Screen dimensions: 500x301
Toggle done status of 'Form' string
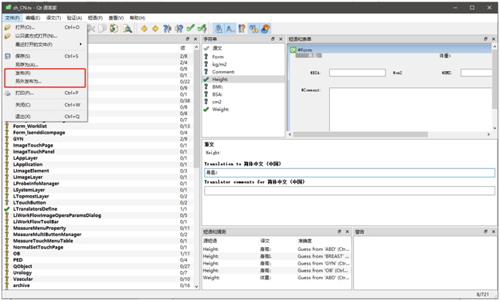click(206, 56)
